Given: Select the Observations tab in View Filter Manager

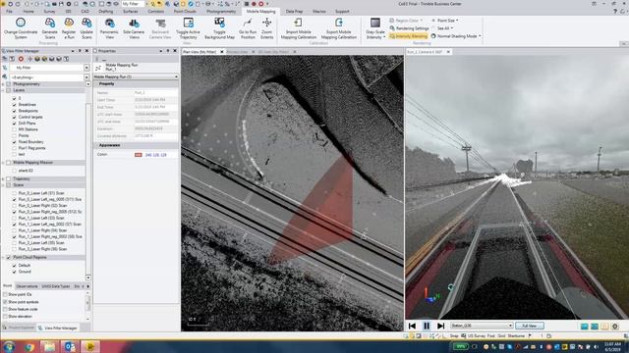Looking at the screenshot, I should tap(28, 286).
